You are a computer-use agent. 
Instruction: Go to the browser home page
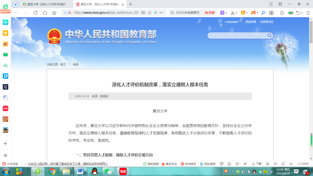[x=45, y=13]
